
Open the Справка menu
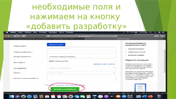click(70, 32)
